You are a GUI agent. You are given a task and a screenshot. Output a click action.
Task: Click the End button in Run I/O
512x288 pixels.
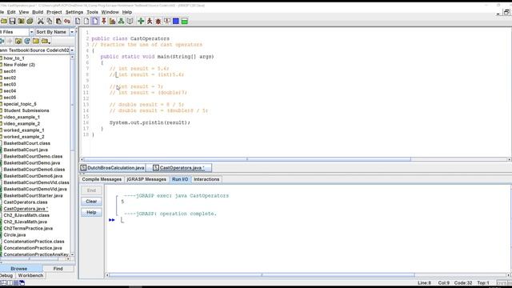tap(91, 190)
